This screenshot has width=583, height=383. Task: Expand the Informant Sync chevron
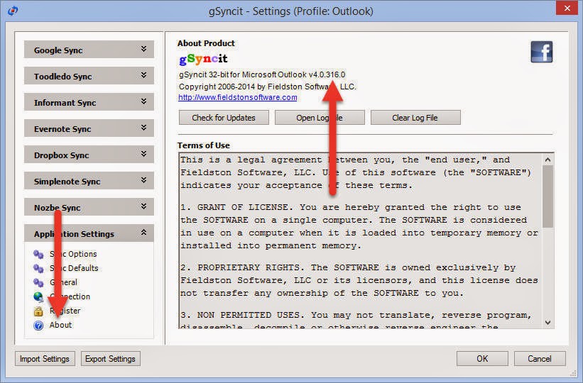143,101
